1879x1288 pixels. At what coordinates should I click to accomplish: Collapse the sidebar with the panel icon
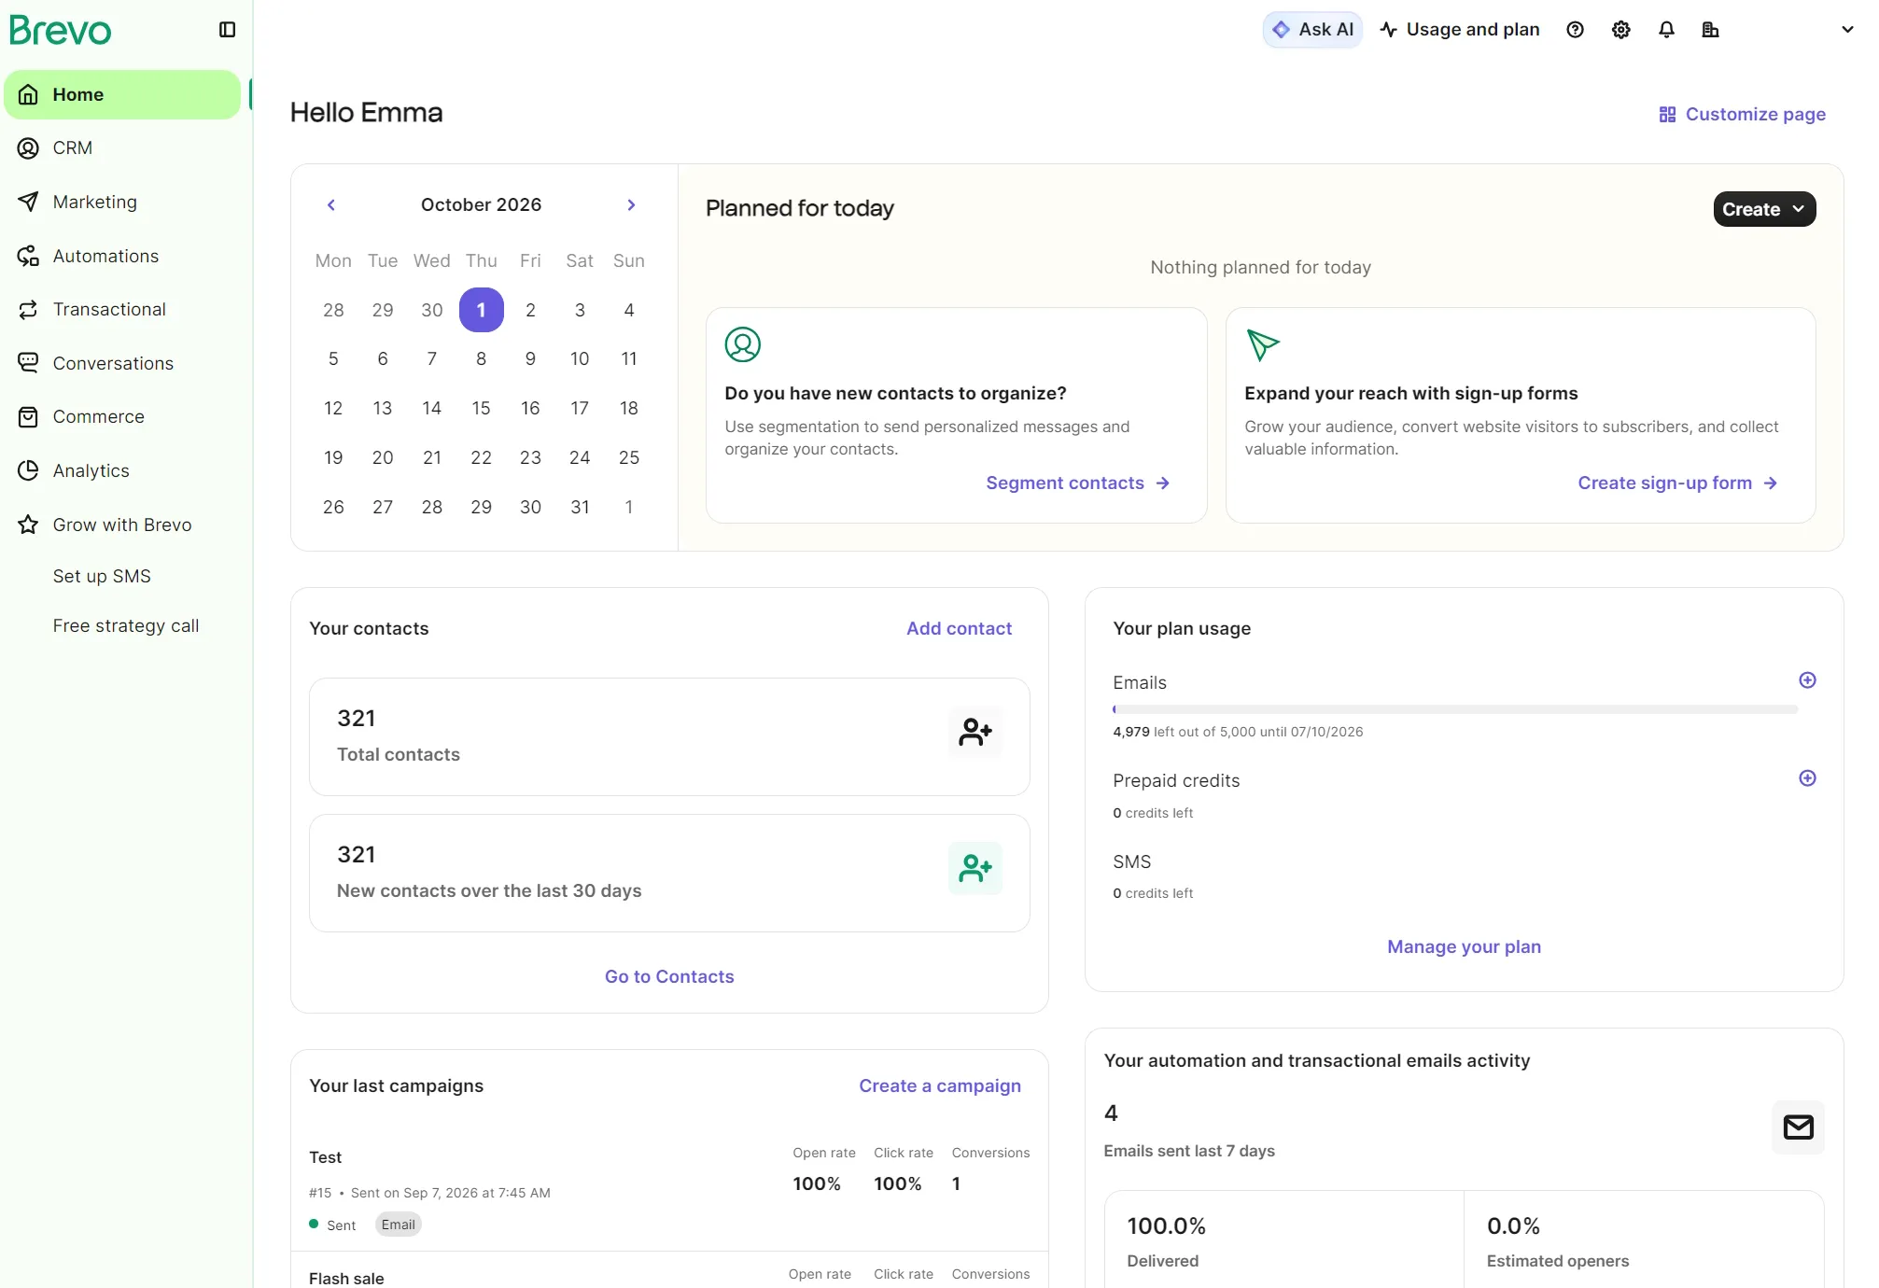pos(227,30)
